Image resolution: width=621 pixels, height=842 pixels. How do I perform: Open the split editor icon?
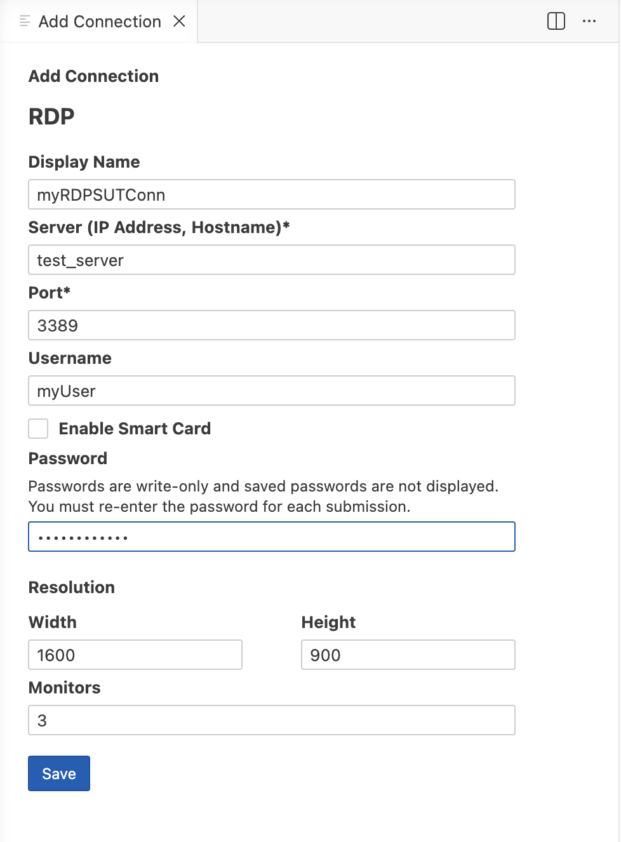[x=556, y=21]
